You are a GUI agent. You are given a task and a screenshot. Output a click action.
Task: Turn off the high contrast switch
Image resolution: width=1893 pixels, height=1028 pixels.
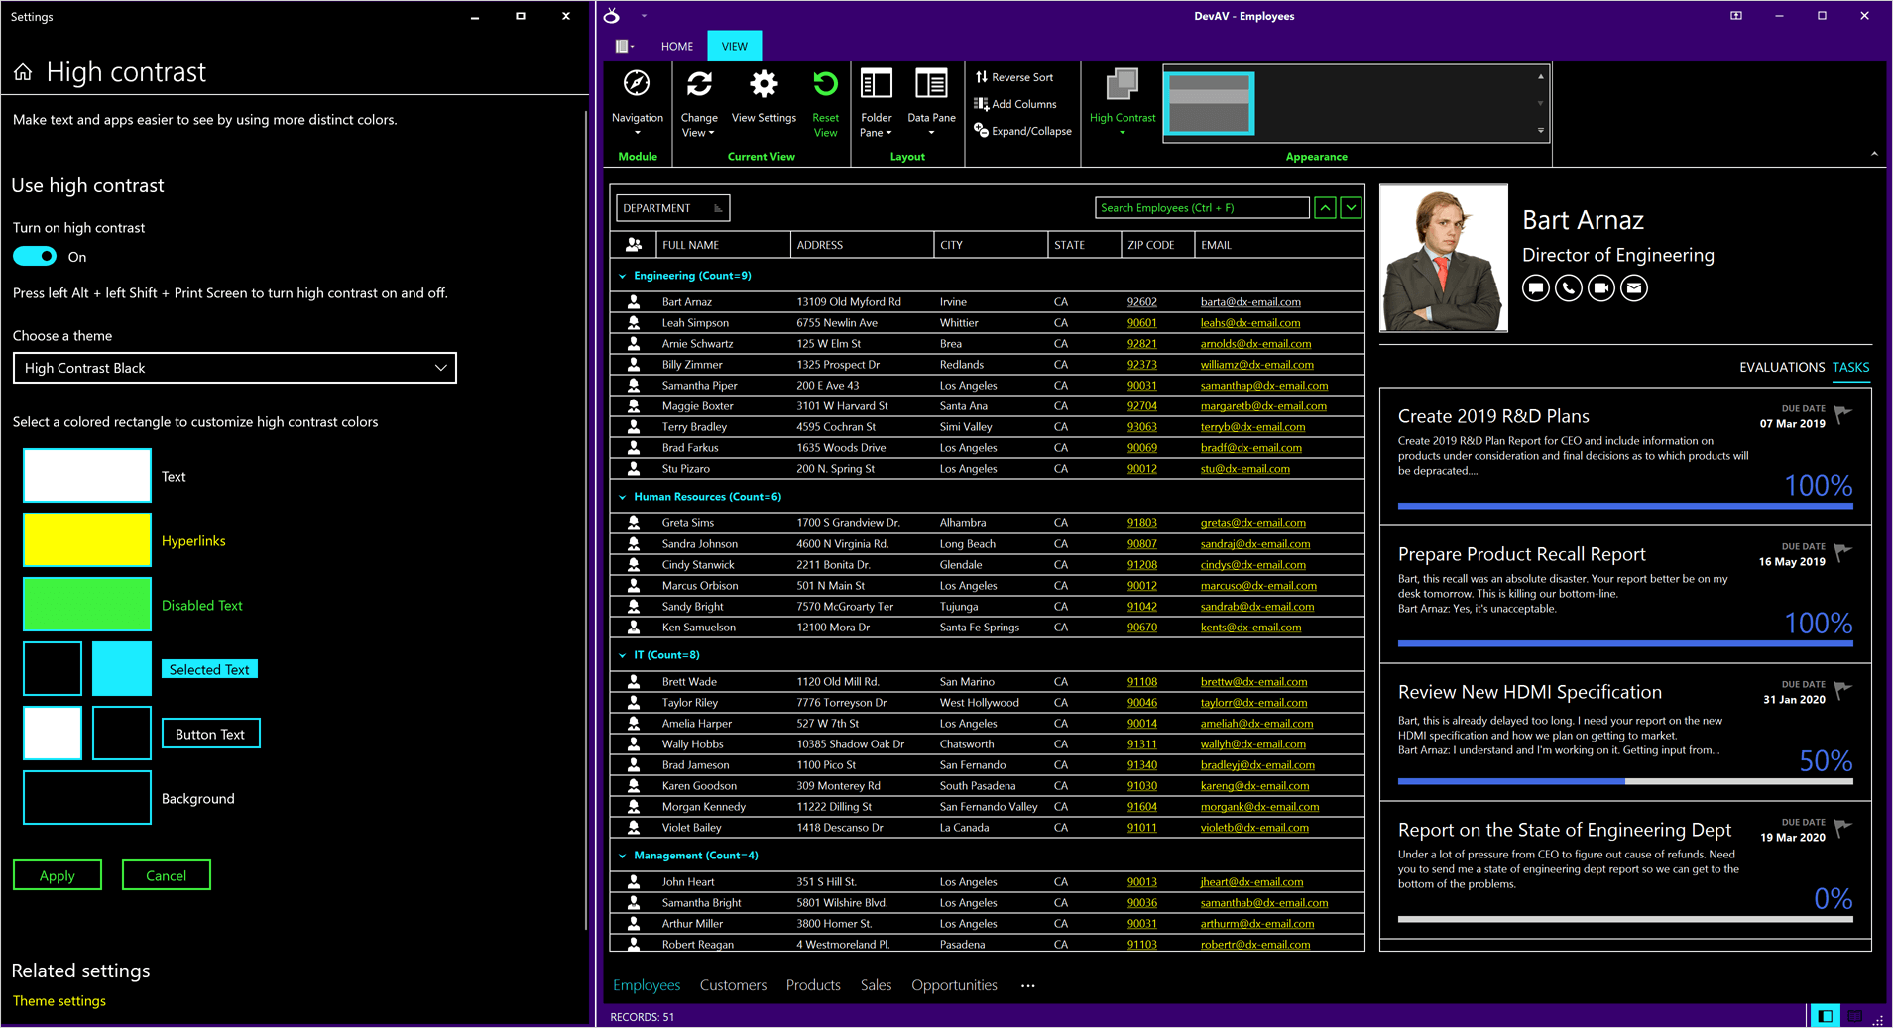pos(34,256)
